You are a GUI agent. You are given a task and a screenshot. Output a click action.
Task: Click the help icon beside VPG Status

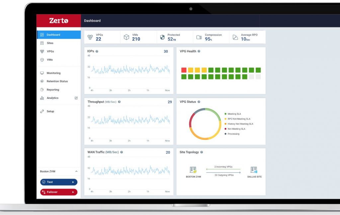[199, 102]
